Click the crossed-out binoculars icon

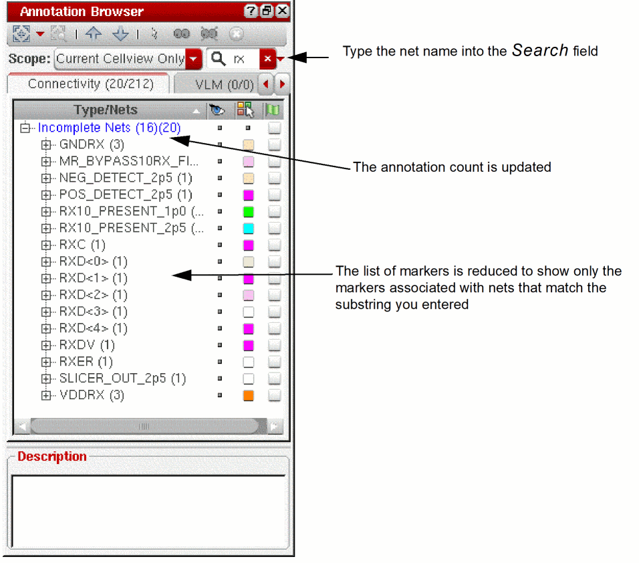coord(209,33)
